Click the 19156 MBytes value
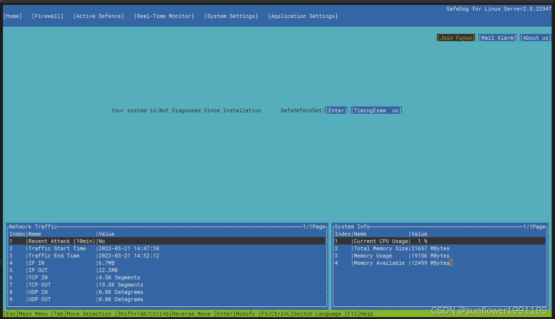 430,256
